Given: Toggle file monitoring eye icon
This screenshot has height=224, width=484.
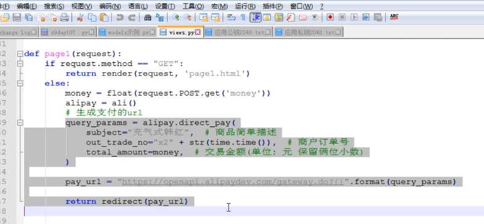Looking at the screenshot, I should [x=314, y=18].
